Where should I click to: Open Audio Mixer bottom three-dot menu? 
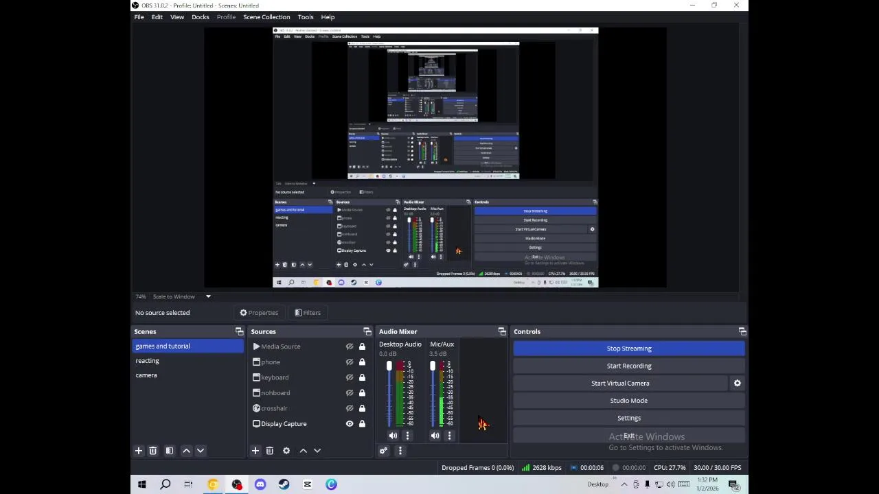tap(400, 451)
